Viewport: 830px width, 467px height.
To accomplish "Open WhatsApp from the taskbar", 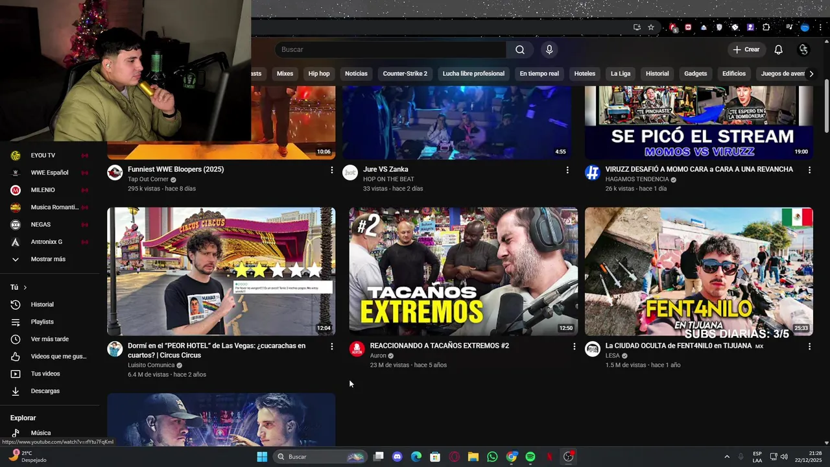I will 492,457.
